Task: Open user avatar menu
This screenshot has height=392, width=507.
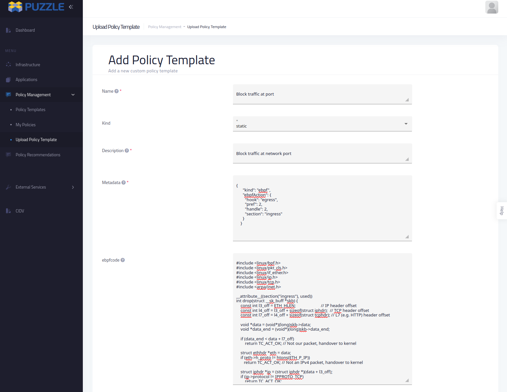Action: coord(491,7)
